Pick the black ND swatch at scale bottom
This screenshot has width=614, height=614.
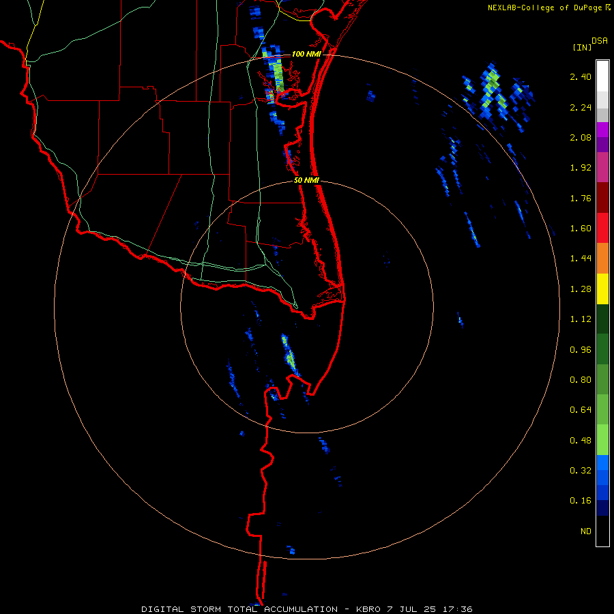[602, 531]
